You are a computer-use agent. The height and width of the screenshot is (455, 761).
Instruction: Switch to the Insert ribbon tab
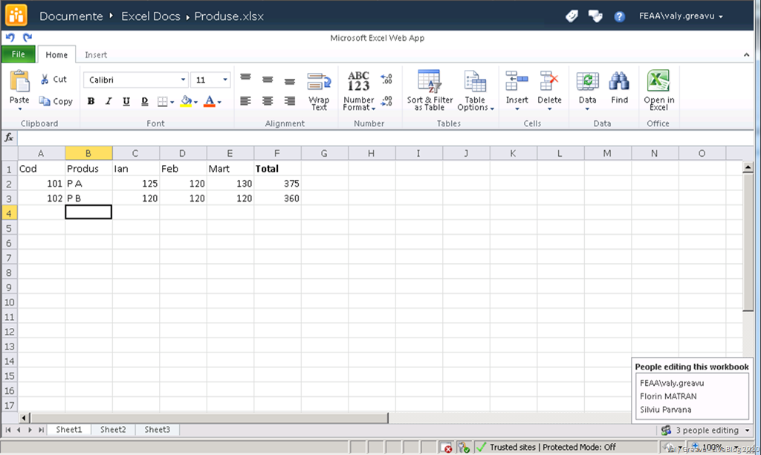pyautogui.click(x=95, y=55)
